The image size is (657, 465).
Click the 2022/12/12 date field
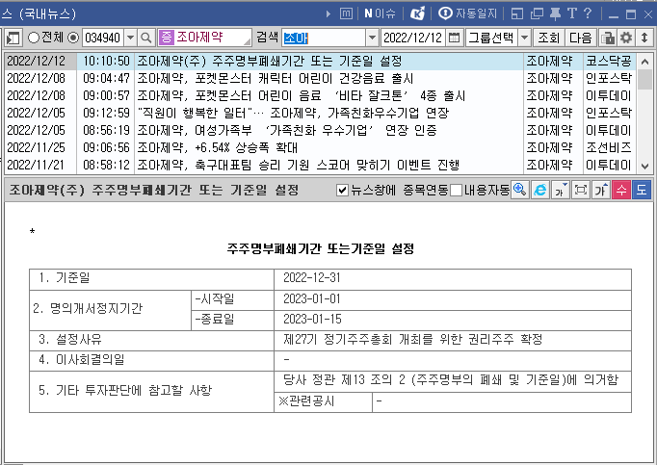click(x=412, y=39)
